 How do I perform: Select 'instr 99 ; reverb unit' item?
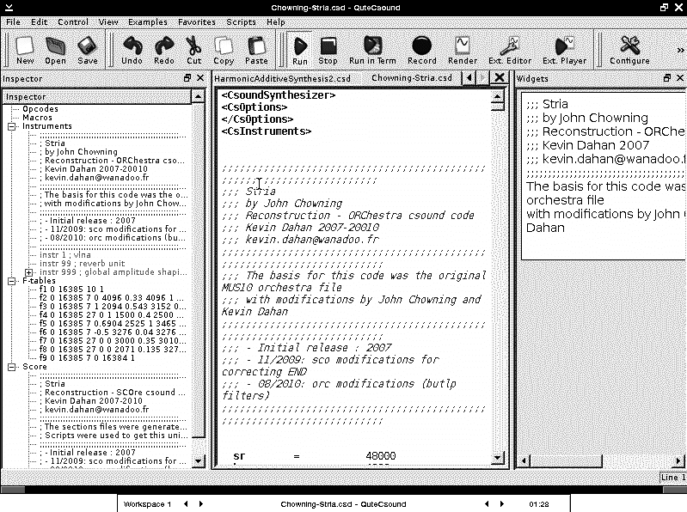[83, 264]
